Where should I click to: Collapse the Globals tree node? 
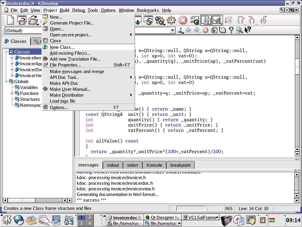tap(6, 82)
